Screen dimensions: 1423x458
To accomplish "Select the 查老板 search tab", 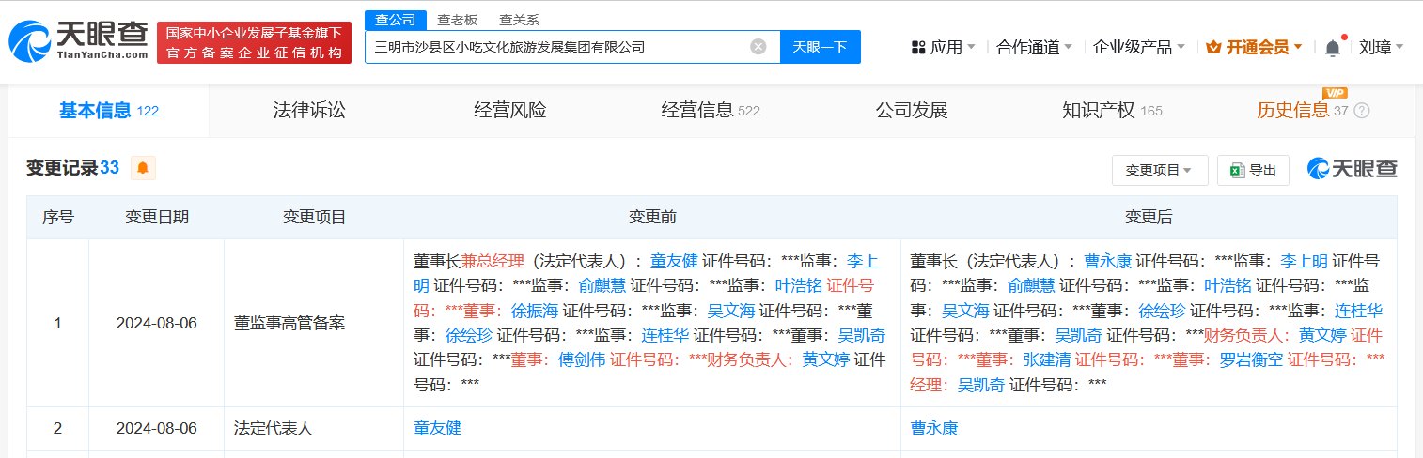I will click(458, 20).
